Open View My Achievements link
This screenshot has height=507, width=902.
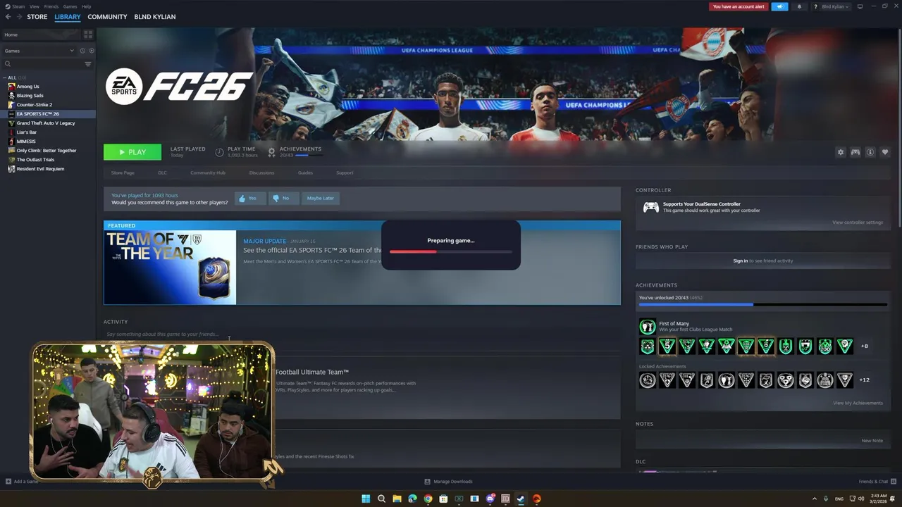(858, 403)
